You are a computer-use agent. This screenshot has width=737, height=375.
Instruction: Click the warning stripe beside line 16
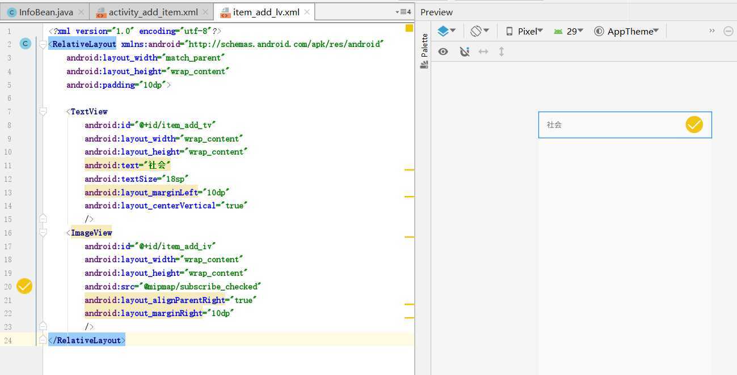409,237
